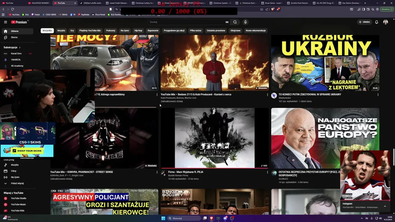Image resolution: width=395 pixels, height=222 pixels.
Task: Click the Główna home icon in sidebar
Action: click(x=5, y=31)
